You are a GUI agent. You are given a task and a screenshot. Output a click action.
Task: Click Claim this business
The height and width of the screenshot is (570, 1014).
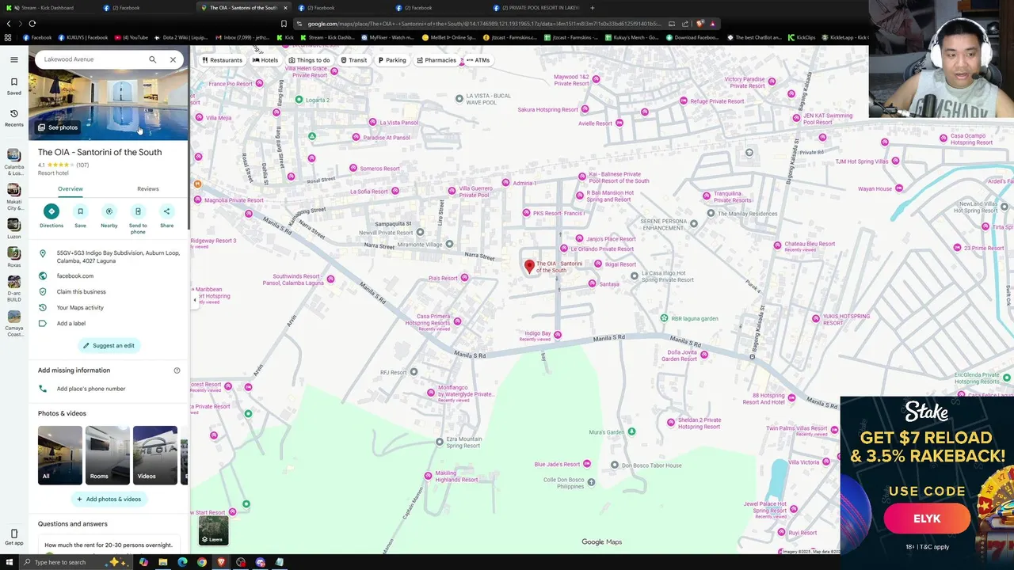point(81,291)
